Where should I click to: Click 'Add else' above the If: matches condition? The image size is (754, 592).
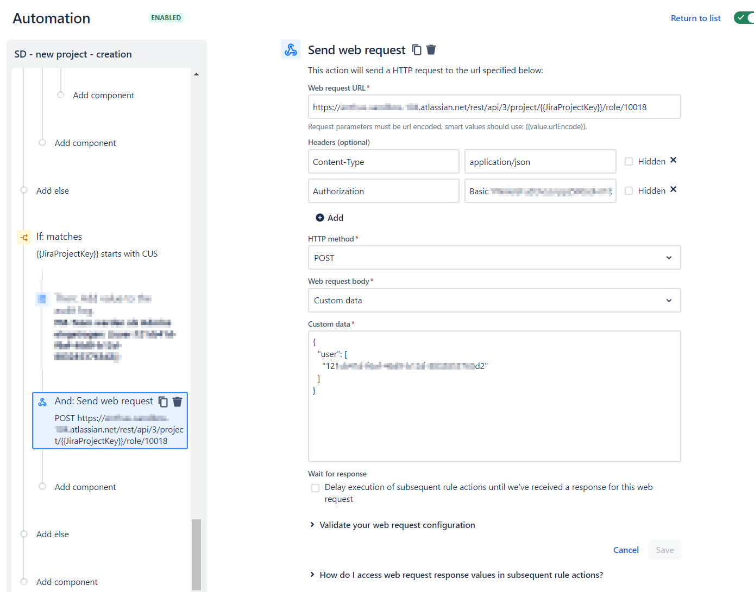53,190
